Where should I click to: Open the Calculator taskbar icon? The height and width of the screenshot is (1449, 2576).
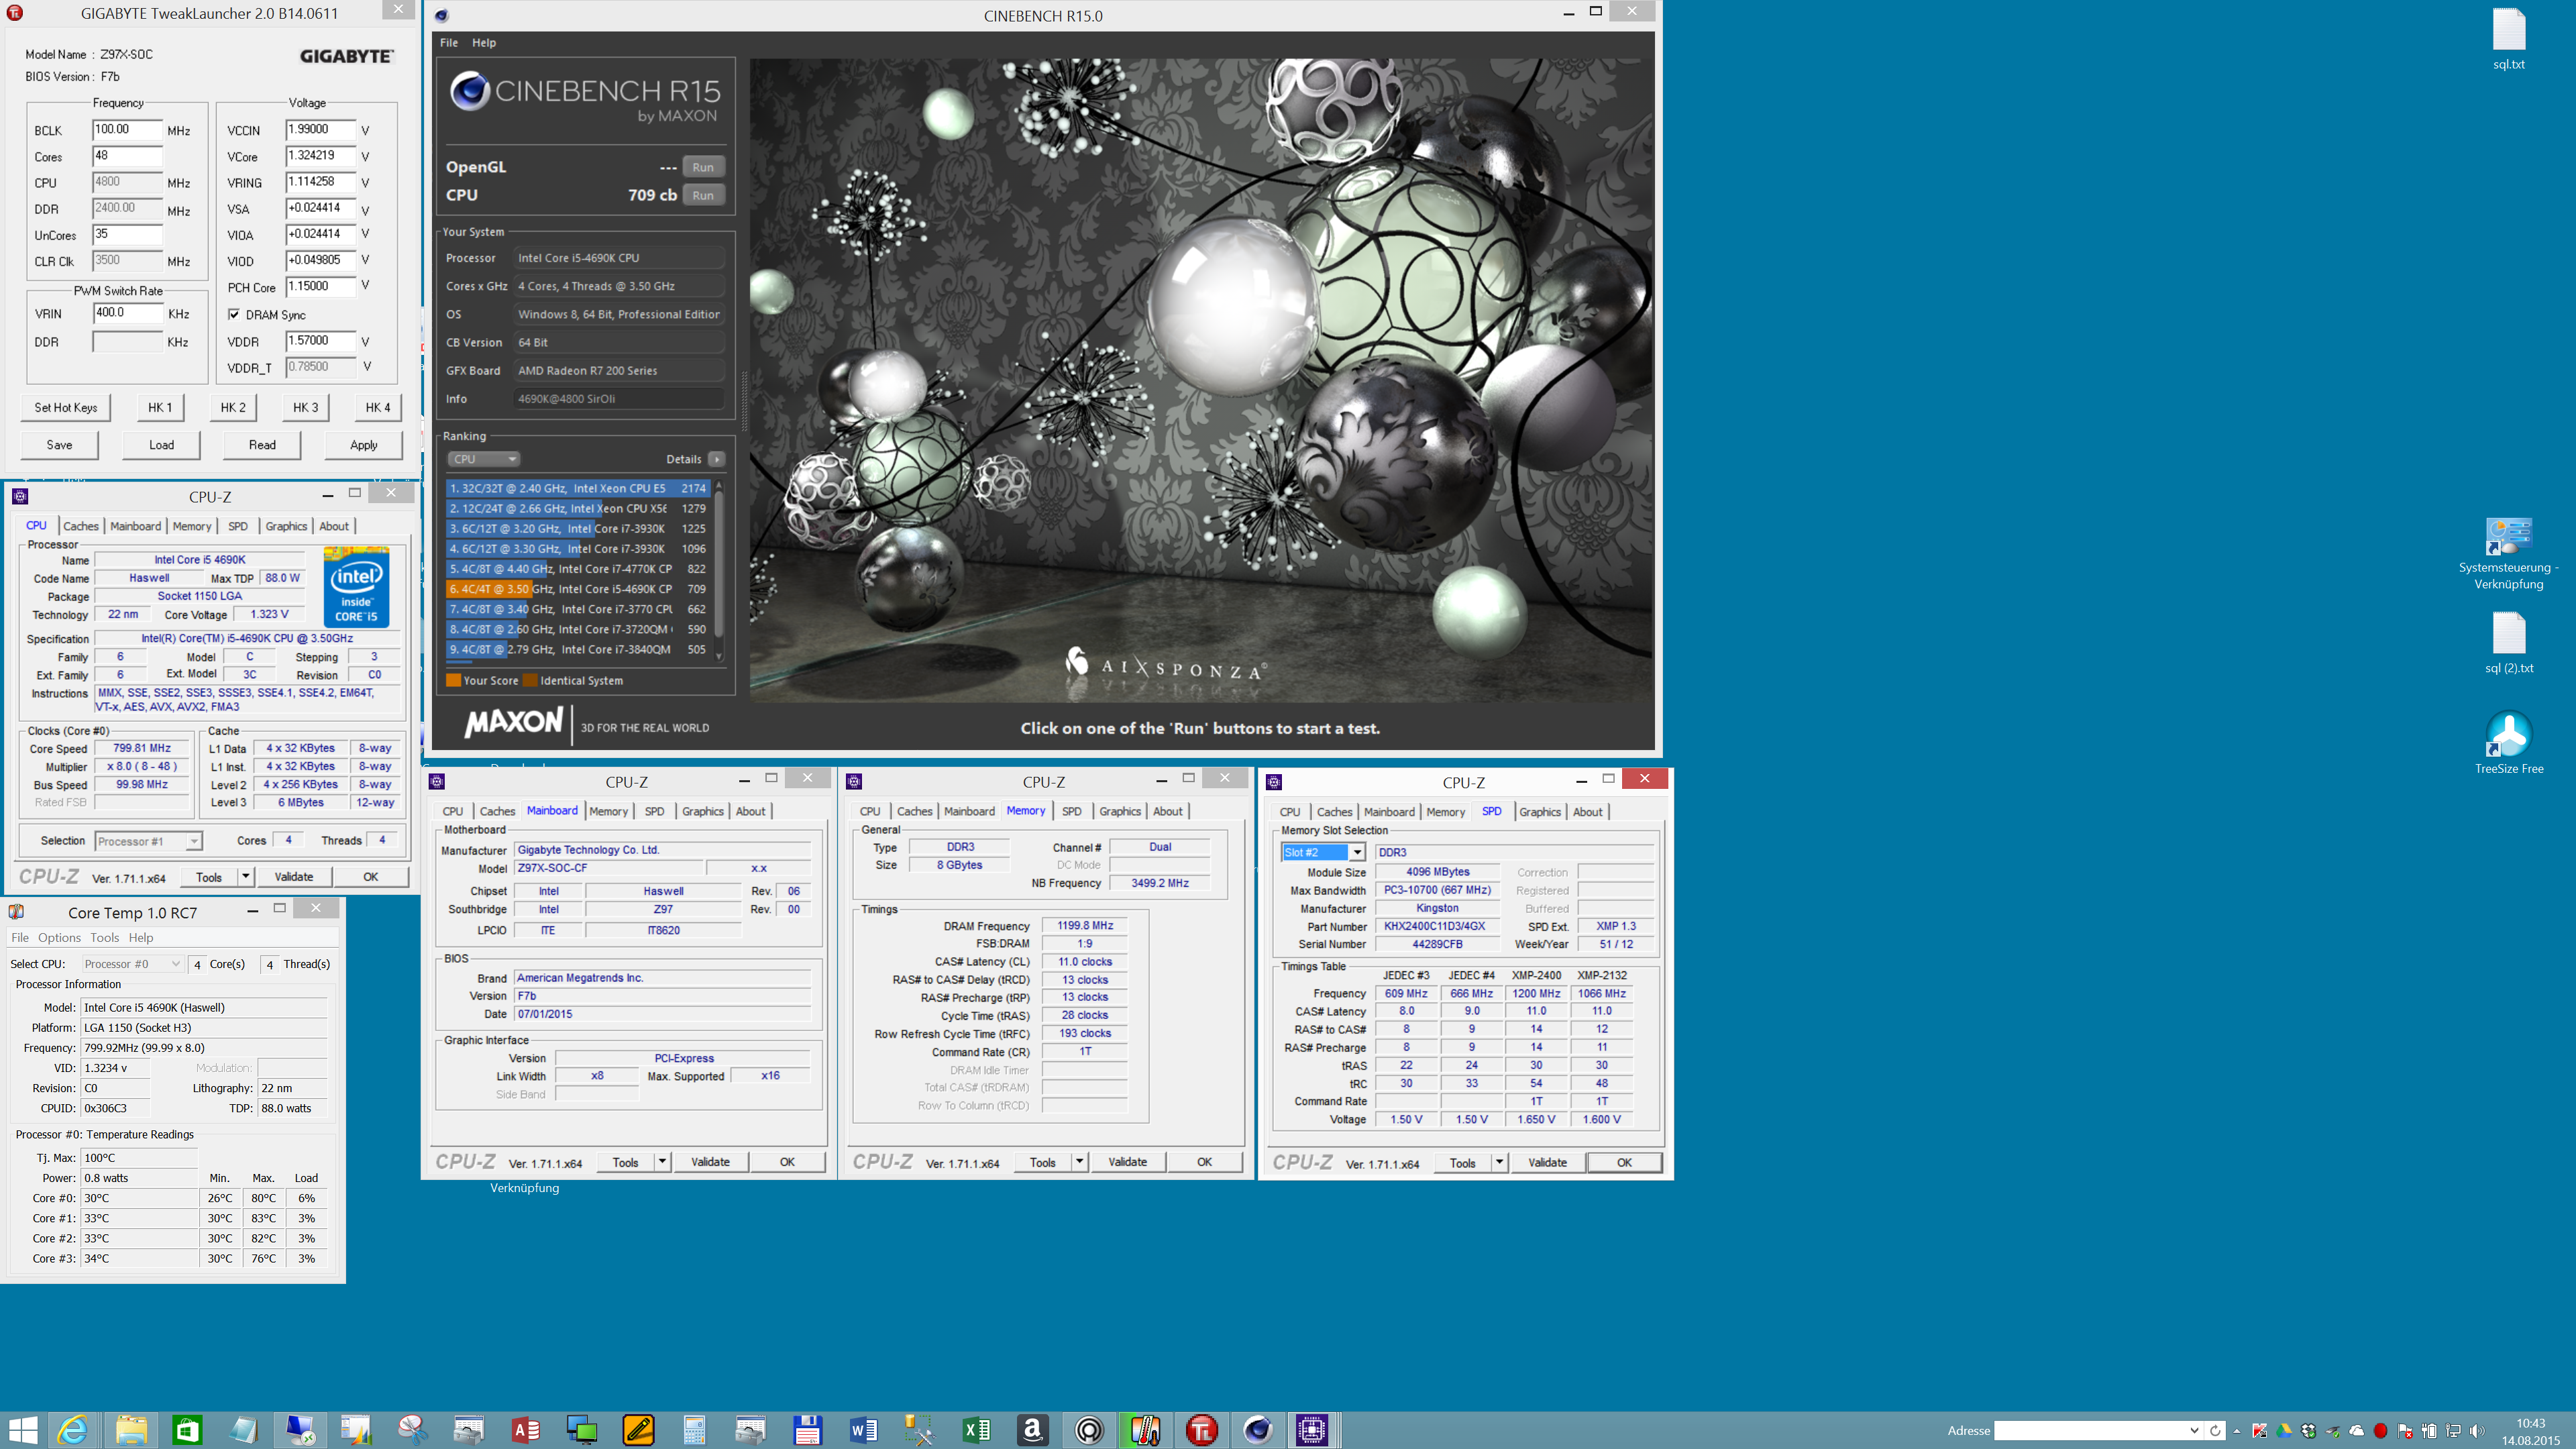(694, 1430)
